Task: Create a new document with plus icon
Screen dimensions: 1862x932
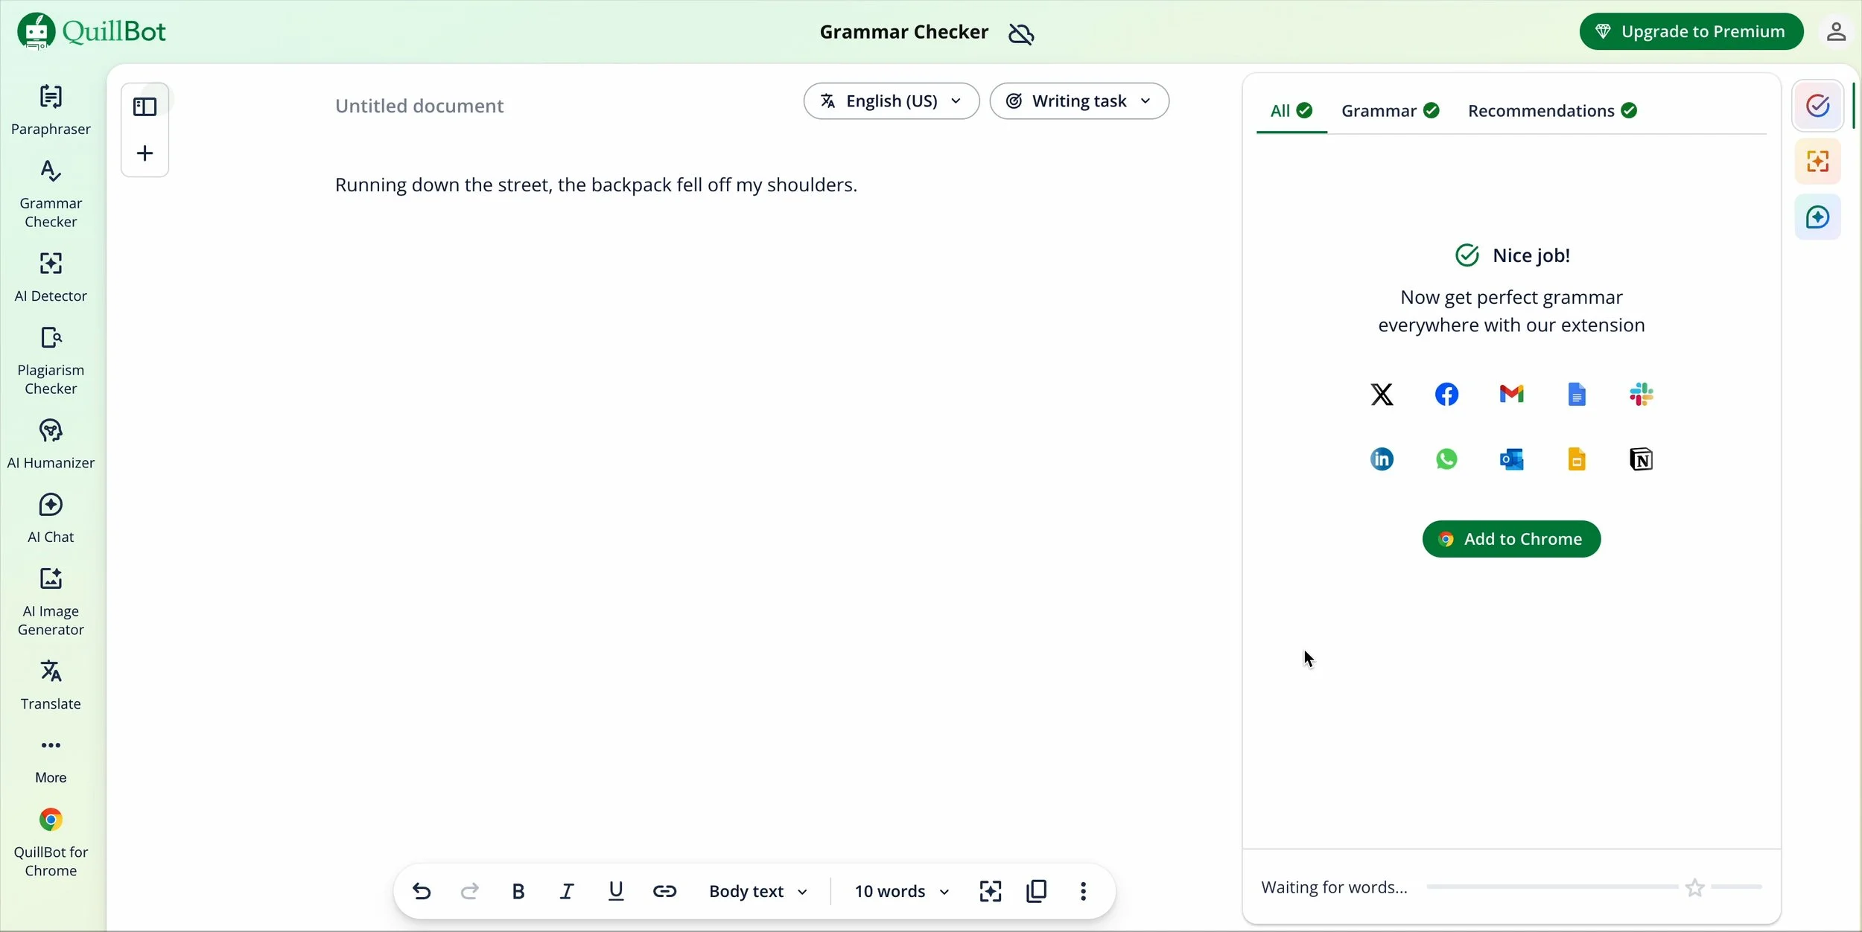Action: click(145, 154)
